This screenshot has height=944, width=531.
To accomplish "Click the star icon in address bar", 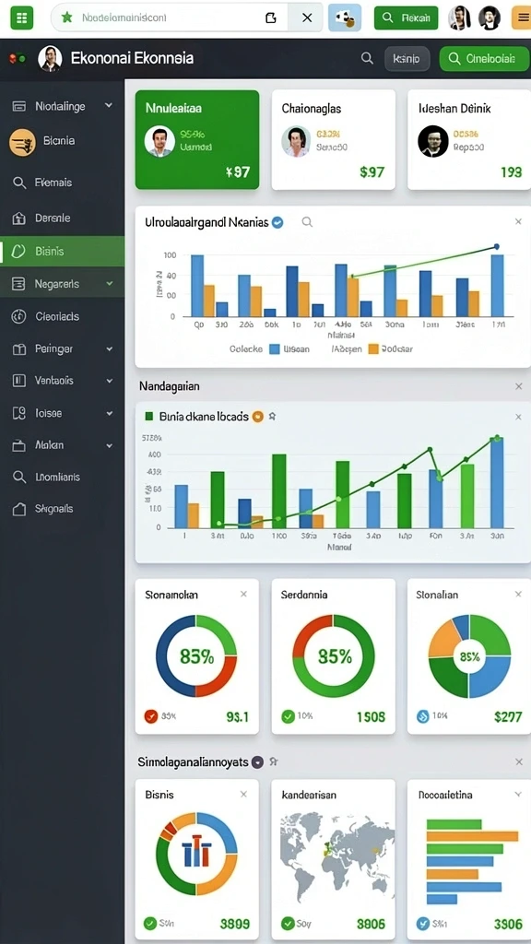I will [x=66, y=18].
